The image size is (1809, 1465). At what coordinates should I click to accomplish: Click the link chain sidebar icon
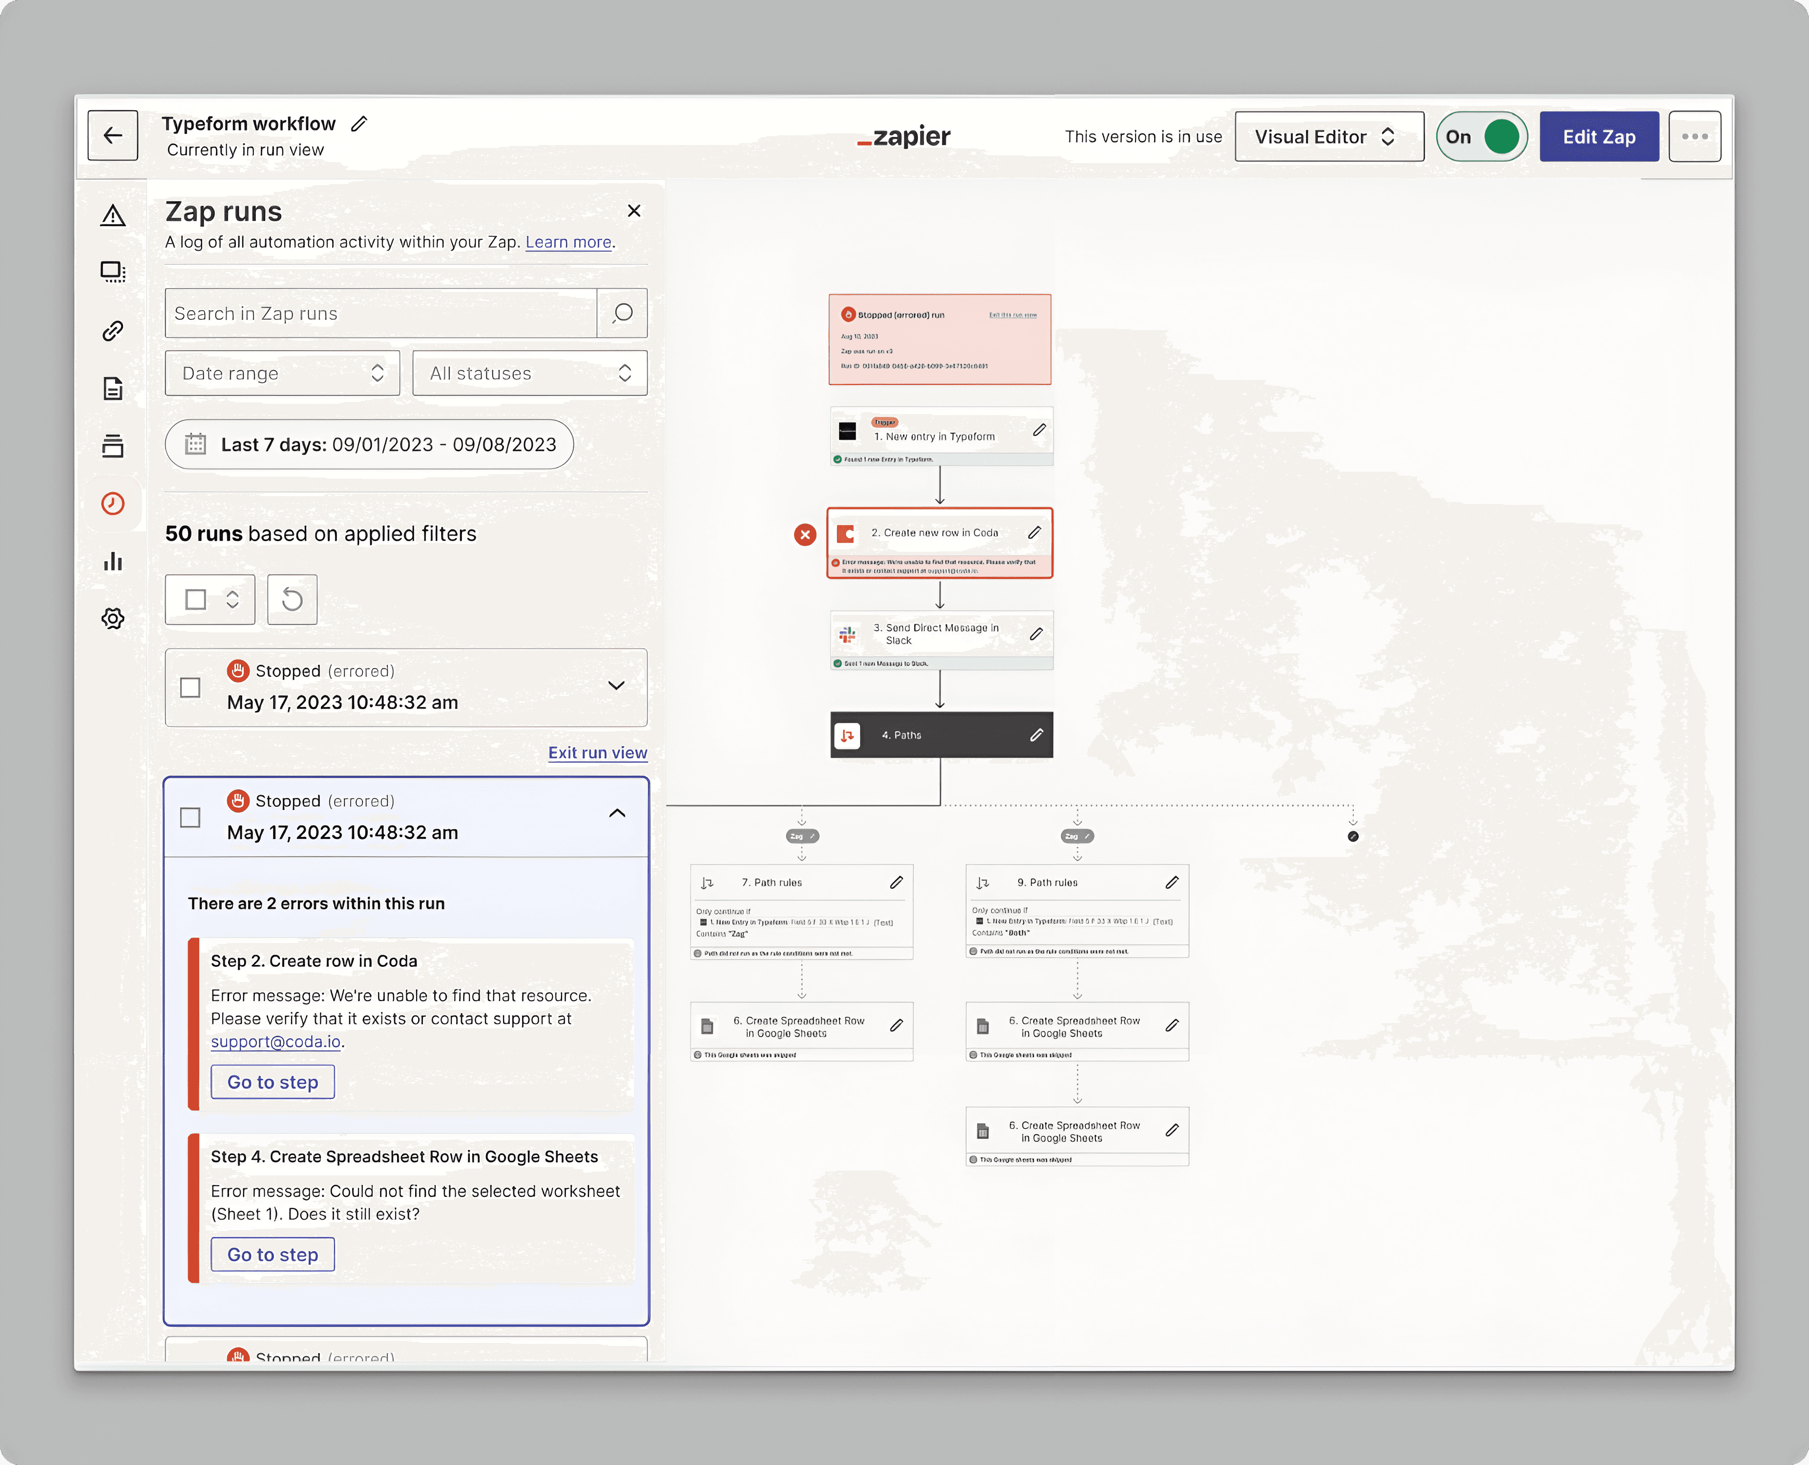[113, 330]
